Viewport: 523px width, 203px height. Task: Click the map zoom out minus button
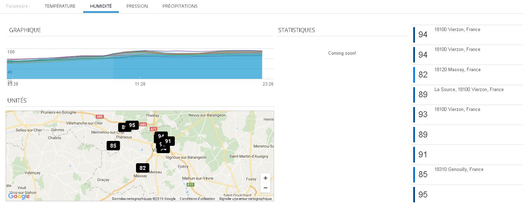point(265,188)
